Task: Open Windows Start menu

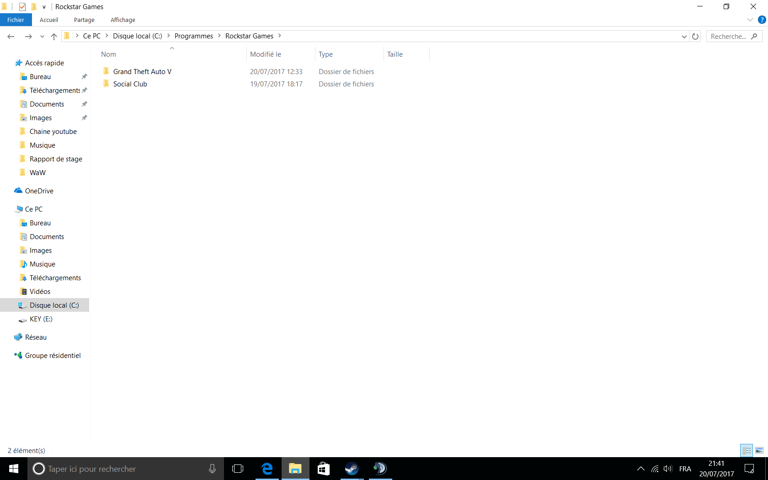Action: click(14, 469)
